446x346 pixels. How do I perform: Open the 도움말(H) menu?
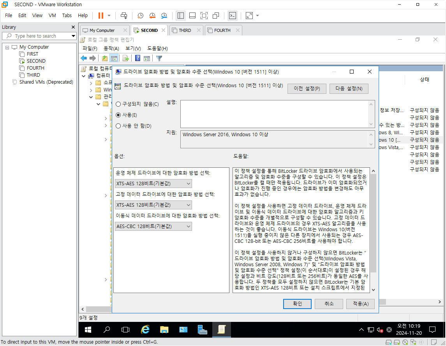coord(157,49)
